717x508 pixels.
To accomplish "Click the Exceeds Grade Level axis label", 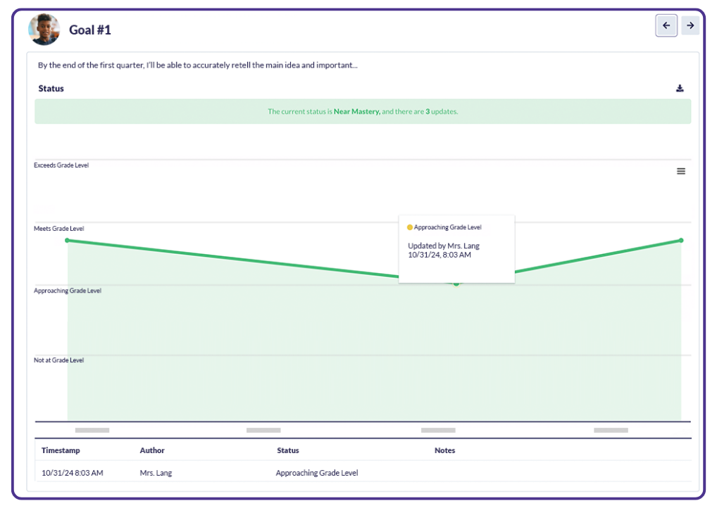I will pyautogui.click(x=61, y=165).
